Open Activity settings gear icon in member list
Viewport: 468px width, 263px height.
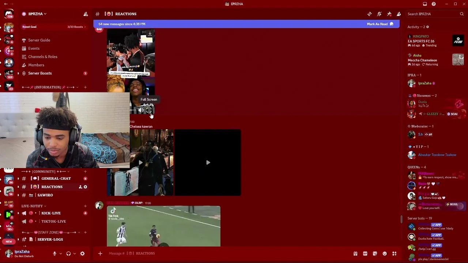point(427,27)
